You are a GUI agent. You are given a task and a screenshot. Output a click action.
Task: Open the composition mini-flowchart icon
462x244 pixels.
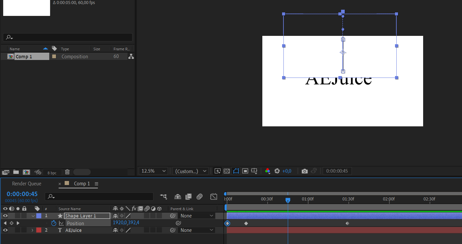click(x=163, y=197)
